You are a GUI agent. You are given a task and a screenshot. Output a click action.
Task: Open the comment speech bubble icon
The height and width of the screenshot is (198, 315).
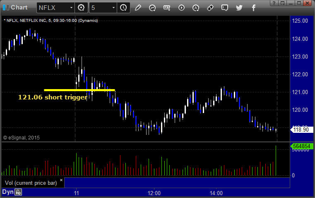tap(225, 8)
